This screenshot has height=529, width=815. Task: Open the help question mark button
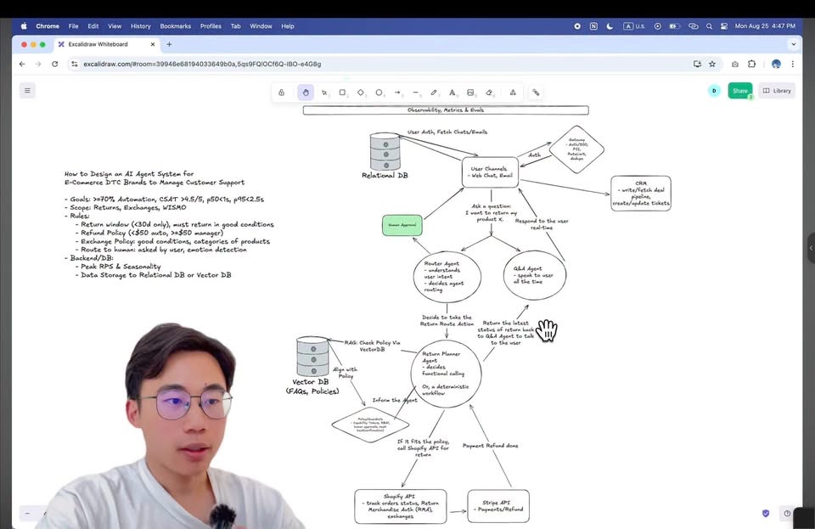coord(787,514)
